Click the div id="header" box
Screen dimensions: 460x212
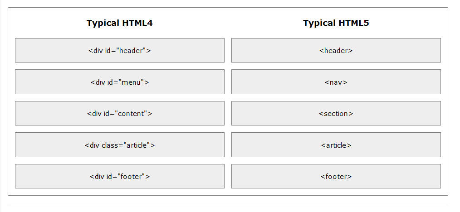120,50
